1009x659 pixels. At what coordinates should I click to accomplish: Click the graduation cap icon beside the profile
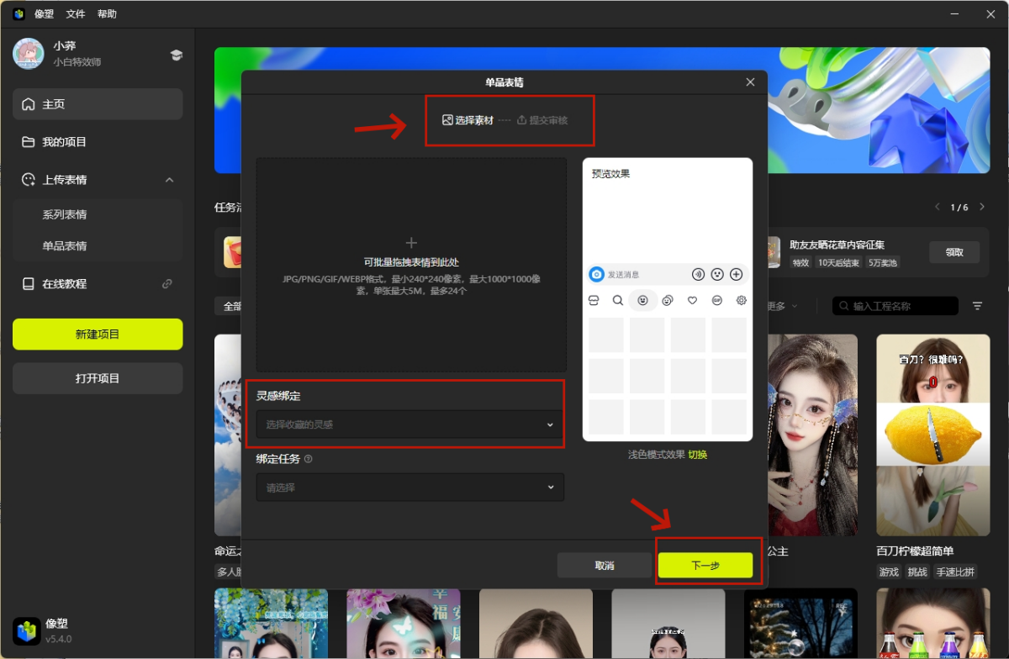coord(176,55)
